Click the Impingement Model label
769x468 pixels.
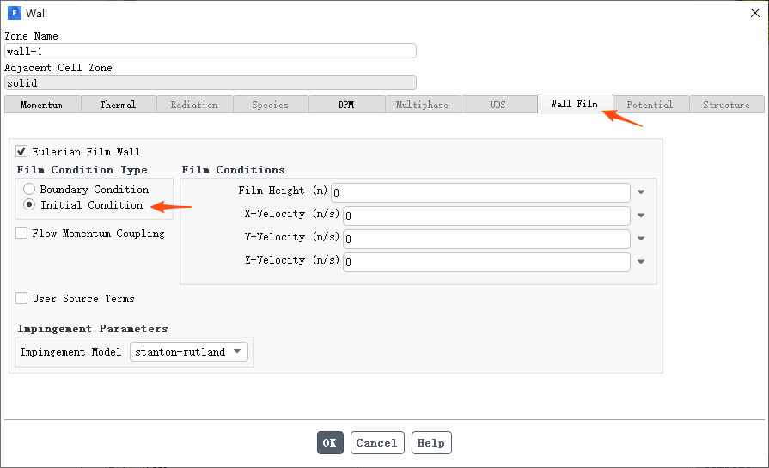pyautogui.click(x=70, y=351)
